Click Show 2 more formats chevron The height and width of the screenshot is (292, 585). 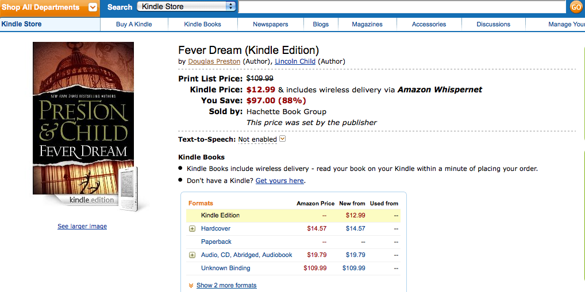(191, 285)
